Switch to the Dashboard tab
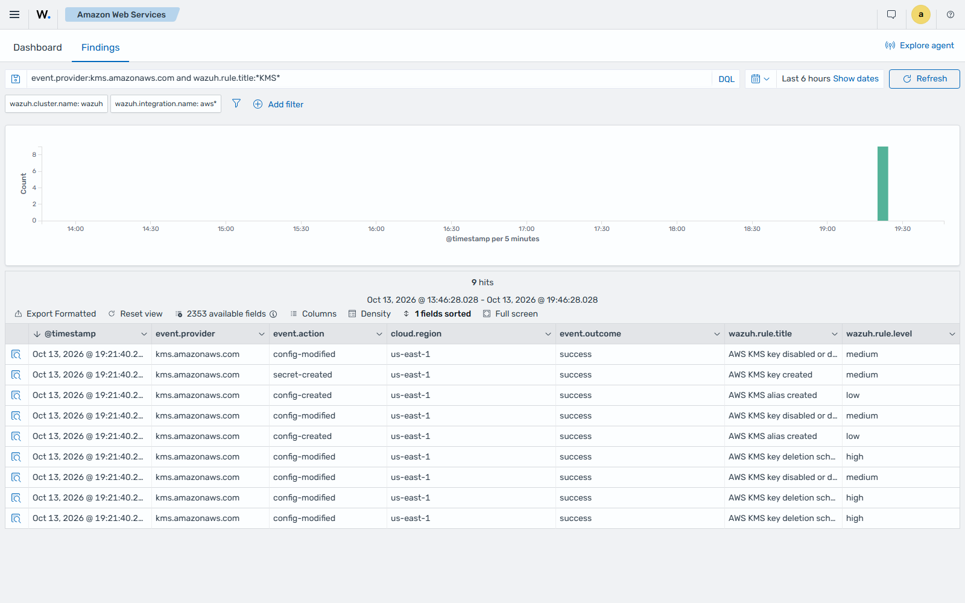This screenshot has height=603, width=965. [37, 48]
